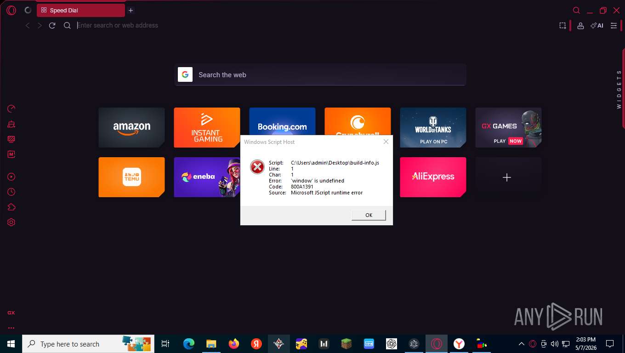Screen dimensions: 625x353
Task: Open the GX Games tile
Action: [x=508, y=127]
